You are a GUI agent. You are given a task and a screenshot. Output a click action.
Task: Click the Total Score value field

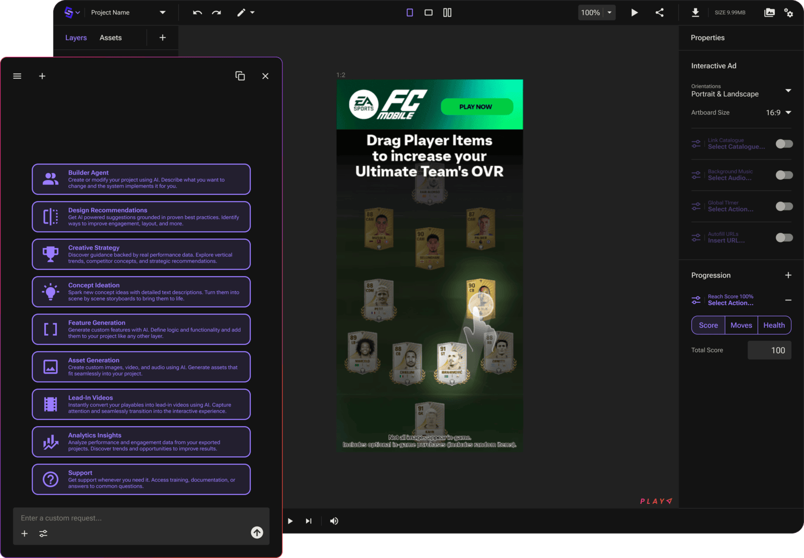(x=770, y=350)
